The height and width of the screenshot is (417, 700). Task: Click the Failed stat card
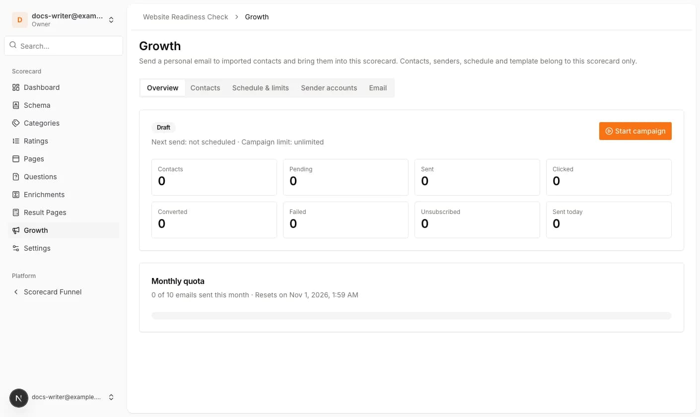click(346, 220)
